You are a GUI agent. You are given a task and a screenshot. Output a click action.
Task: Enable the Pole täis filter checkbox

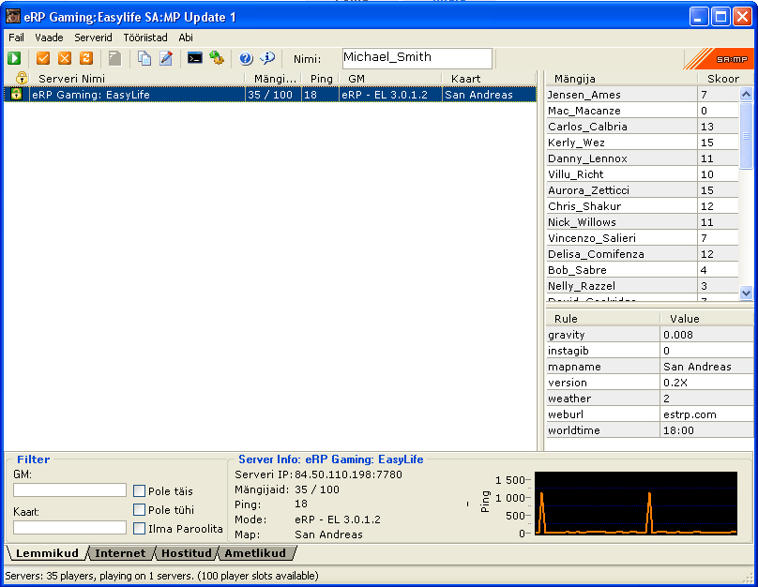139,490
